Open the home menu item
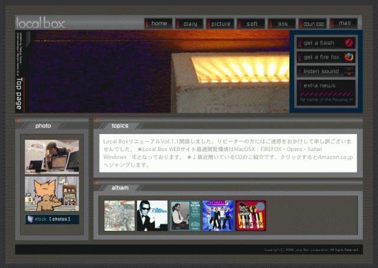 [158, 24]
